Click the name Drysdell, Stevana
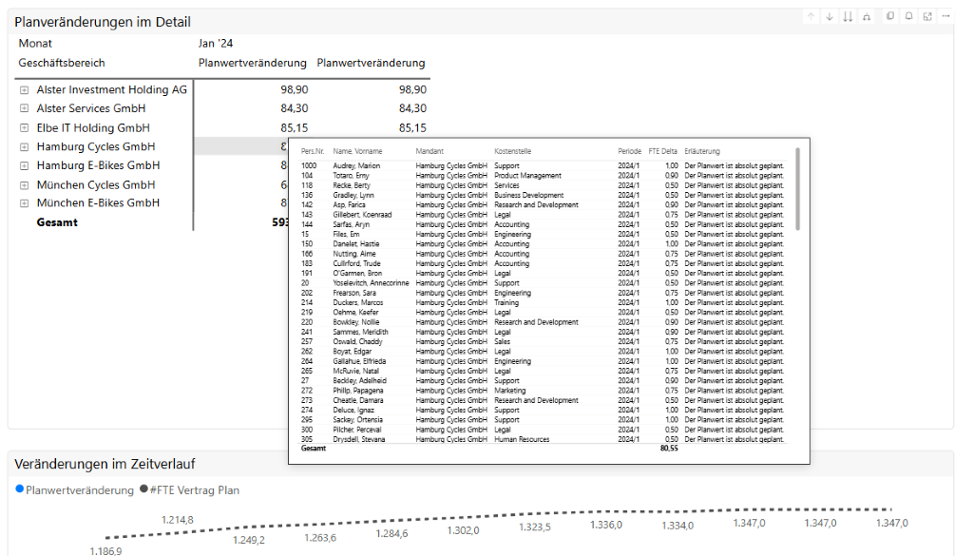 click(358, 439)
